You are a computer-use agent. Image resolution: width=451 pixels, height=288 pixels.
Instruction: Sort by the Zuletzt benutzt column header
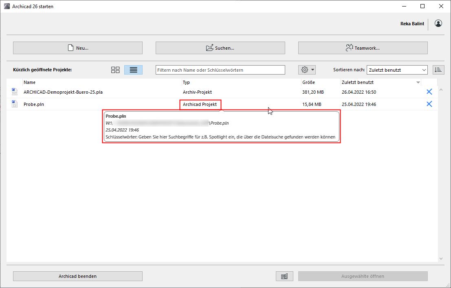pyautogui.click(x=381, y=82)
